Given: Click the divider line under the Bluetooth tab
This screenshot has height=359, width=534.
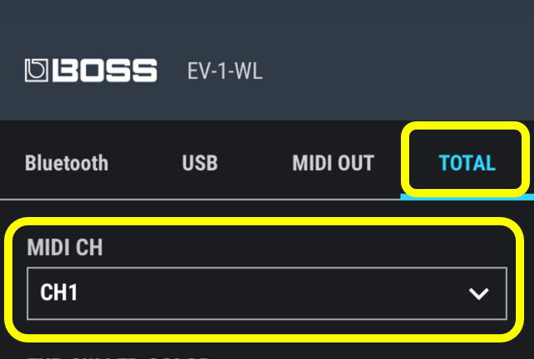Looking at the screenshot, I should coord(66,198).
